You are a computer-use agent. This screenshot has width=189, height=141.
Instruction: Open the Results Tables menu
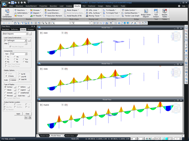(164, 13)
